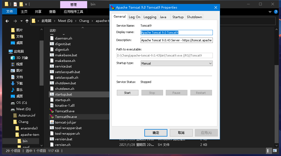Switch to the Logging tab
281x156 pixels.
[x=150, y=17]
